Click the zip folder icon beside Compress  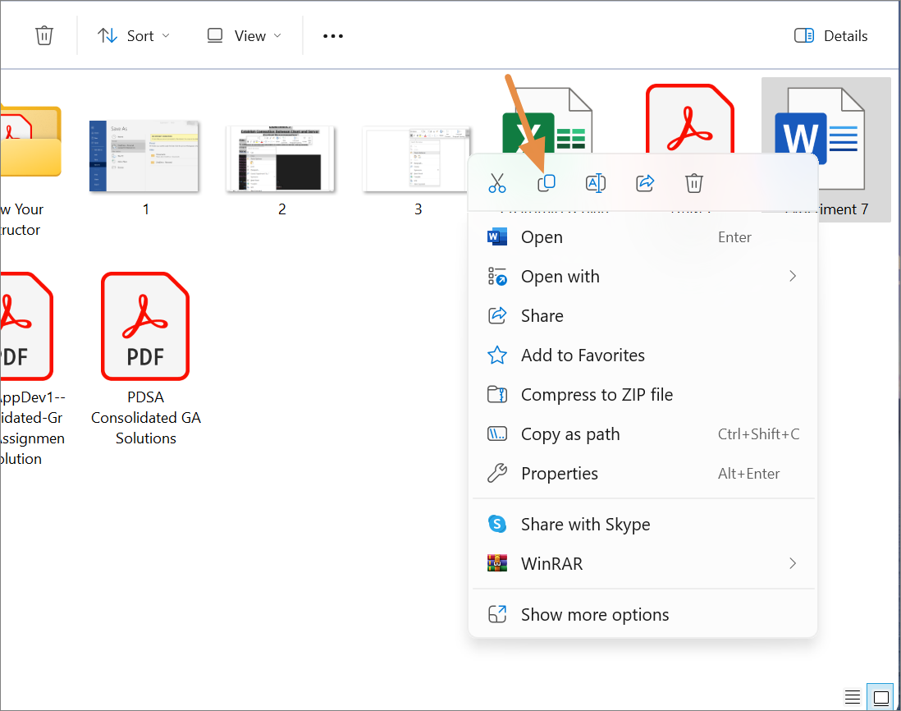[497, 394]
